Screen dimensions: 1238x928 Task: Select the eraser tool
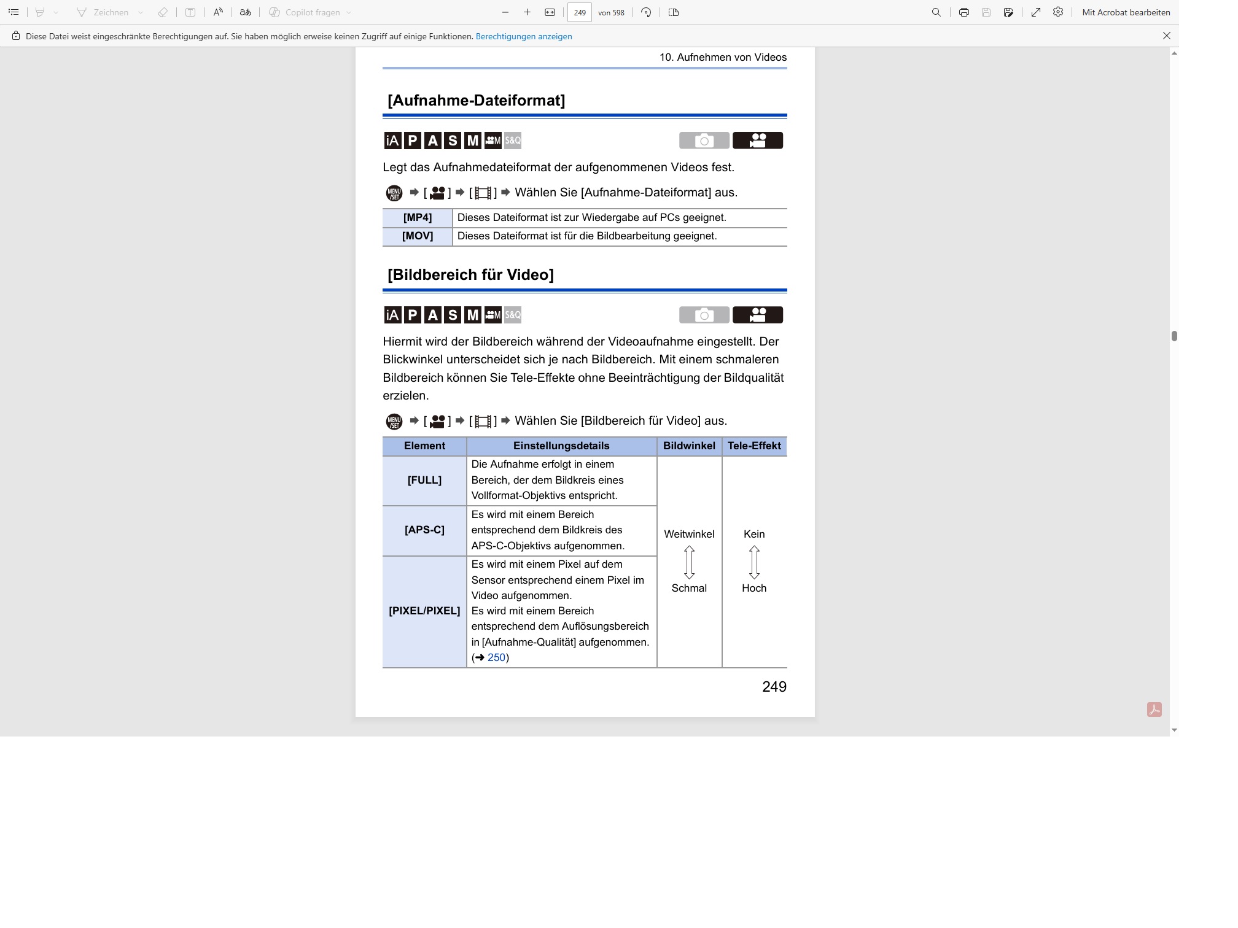(x=163, y=12)
